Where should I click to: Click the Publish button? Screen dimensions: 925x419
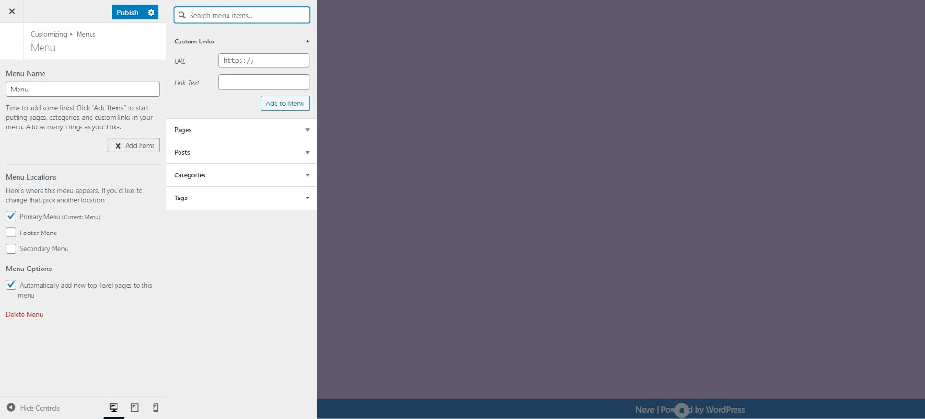click(128, 12)
